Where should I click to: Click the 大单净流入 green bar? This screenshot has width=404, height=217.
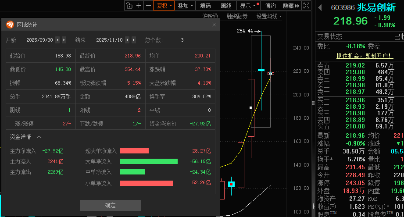click(149, 161)
